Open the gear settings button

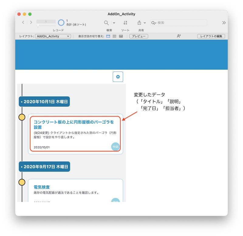click(118, 77)
